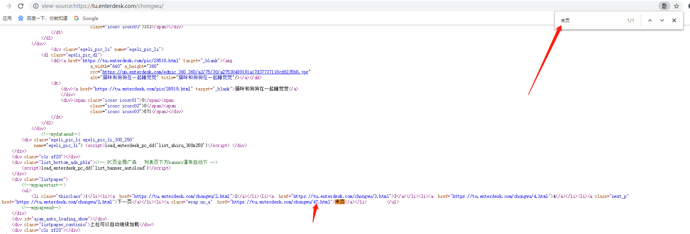Go to next find match arrow
690x234 pixels.
662,20
